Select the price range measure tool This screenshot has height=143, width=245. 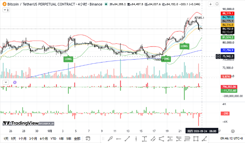tap(144, 139)
